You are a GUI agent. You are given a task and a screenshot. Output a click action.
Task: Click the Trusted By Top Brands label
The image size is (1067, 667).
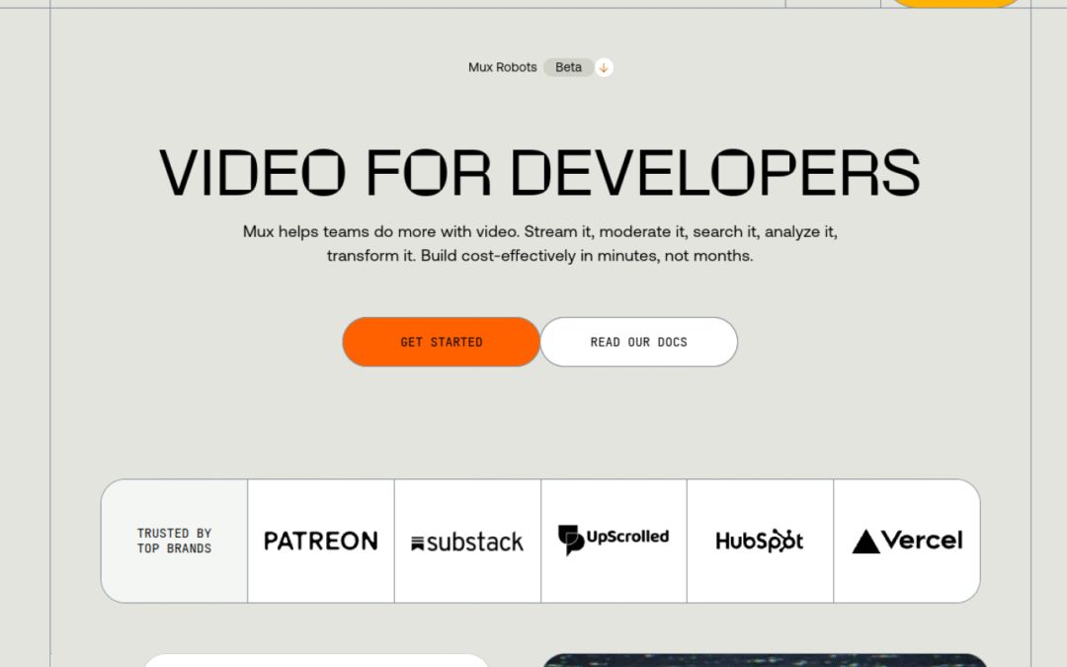pyautogui.click(x=174, y=542)
